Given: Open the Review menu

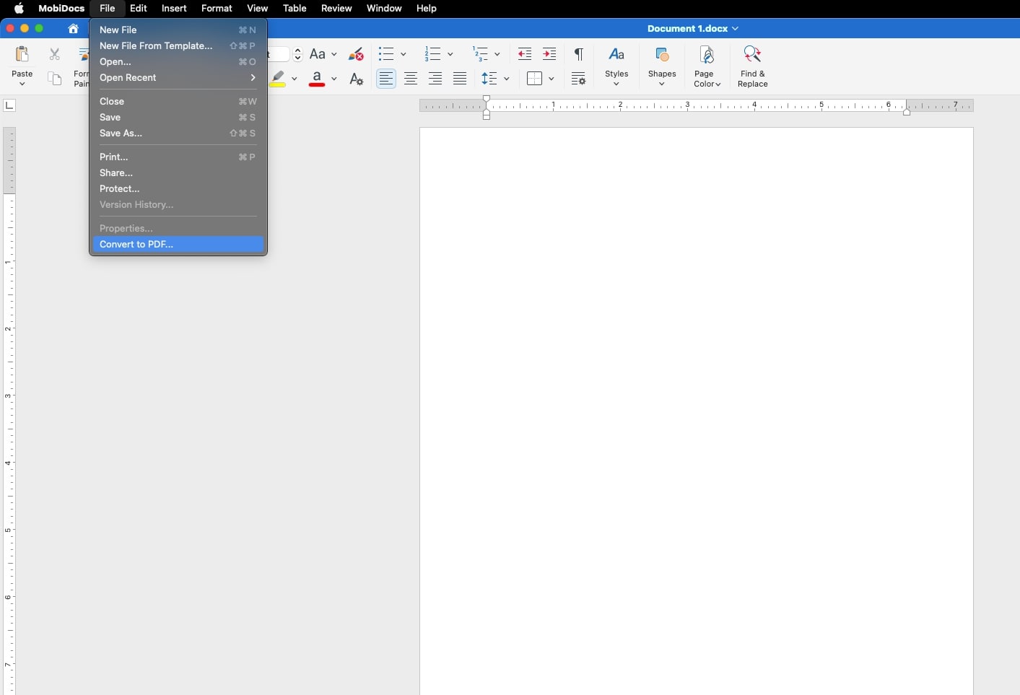Looking at the screenshot, I should (x=336, y=9).
